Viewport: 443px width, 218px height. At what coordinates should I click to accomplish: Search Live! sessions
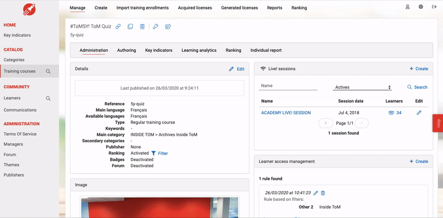pos(418,87)
